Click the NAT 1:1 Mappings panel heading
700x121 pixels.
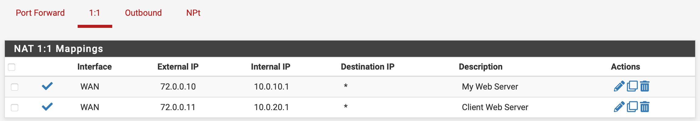pyautogui.click(x=59, y=49)
